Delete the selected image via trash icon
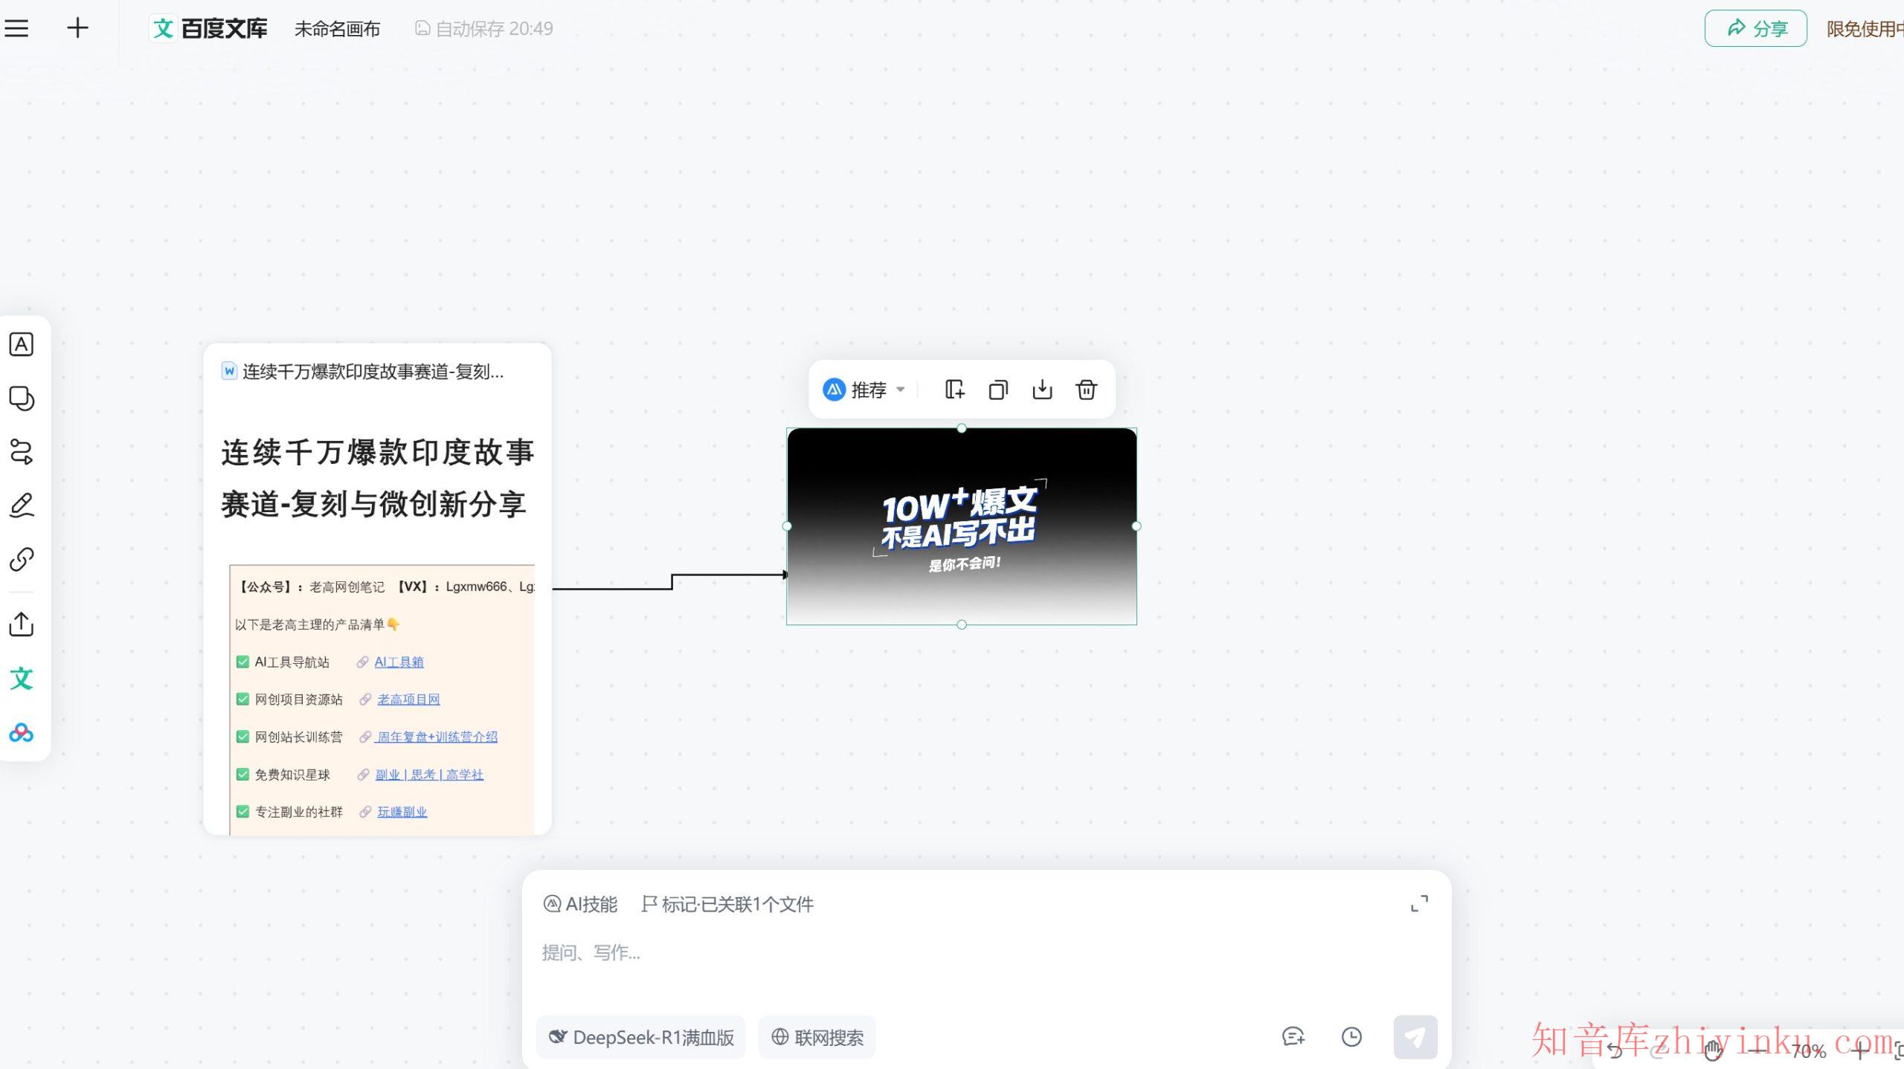 point(1086,389)
